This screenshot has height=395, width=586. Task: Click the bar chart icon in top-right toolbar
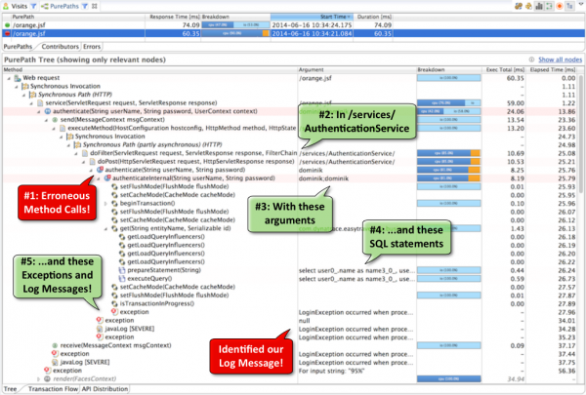539,6
